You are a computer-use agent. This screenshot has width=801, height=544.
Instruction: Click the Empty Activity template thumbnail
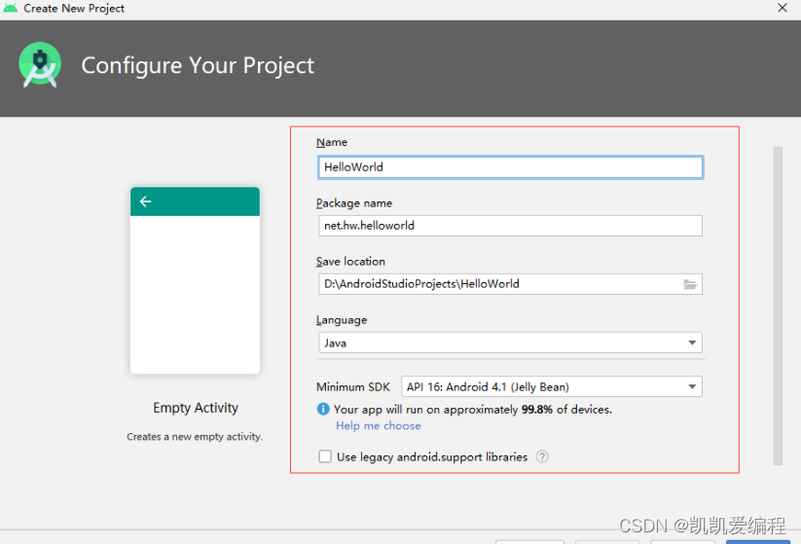pos(196,280)
